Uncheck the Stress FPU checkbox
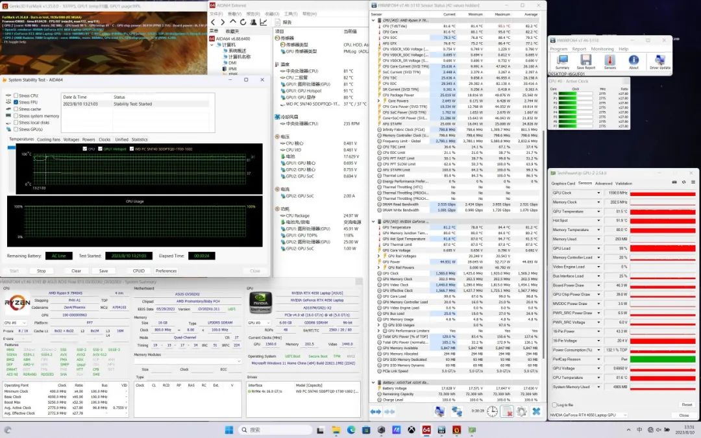 tap(16, 103)
